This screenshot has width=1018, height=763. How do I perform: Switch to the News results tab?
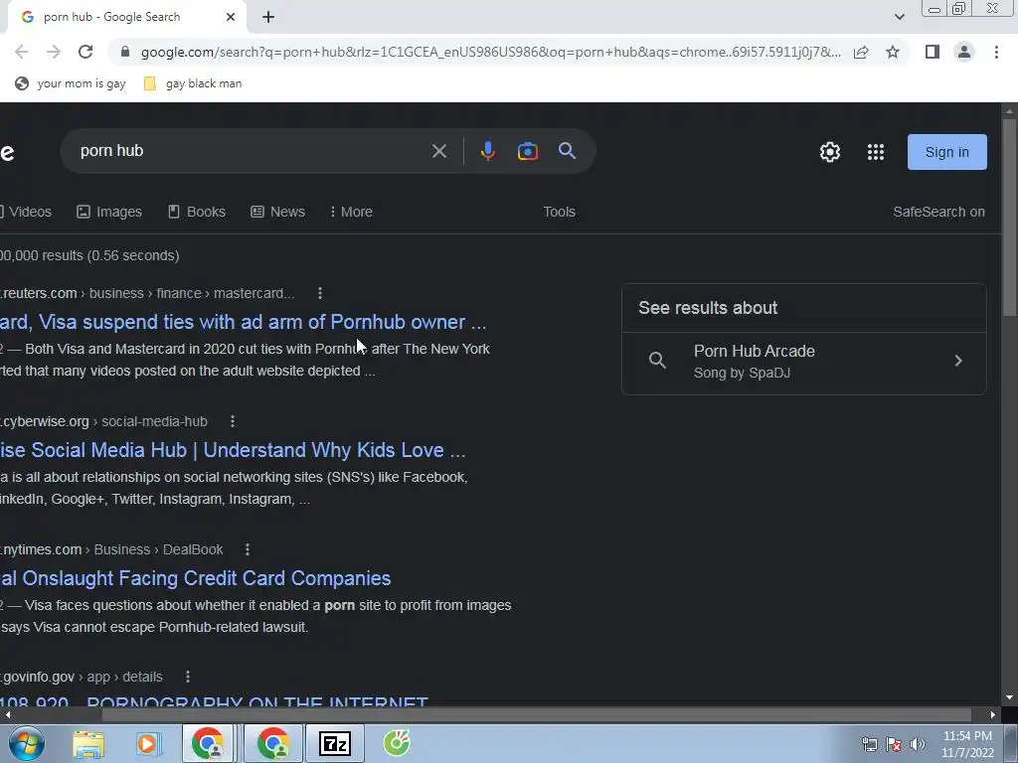coord(278,212)
